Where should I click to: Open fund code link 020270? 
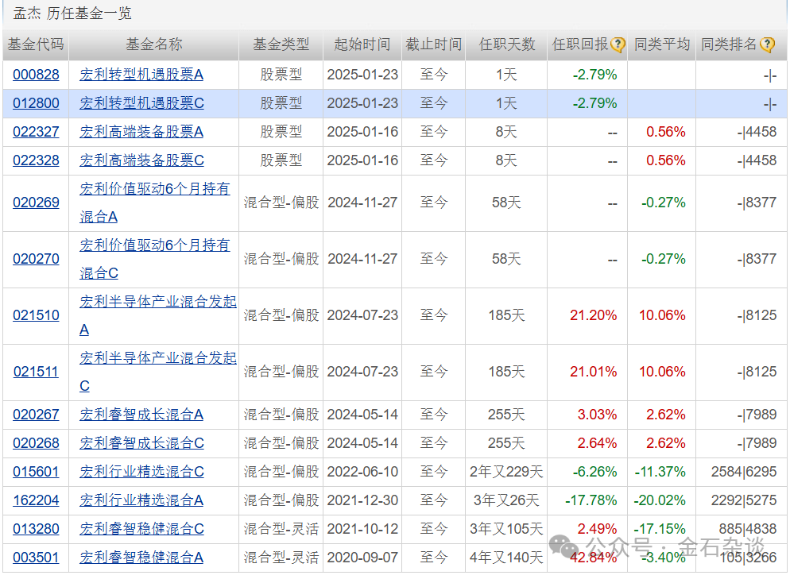[36, 259]
